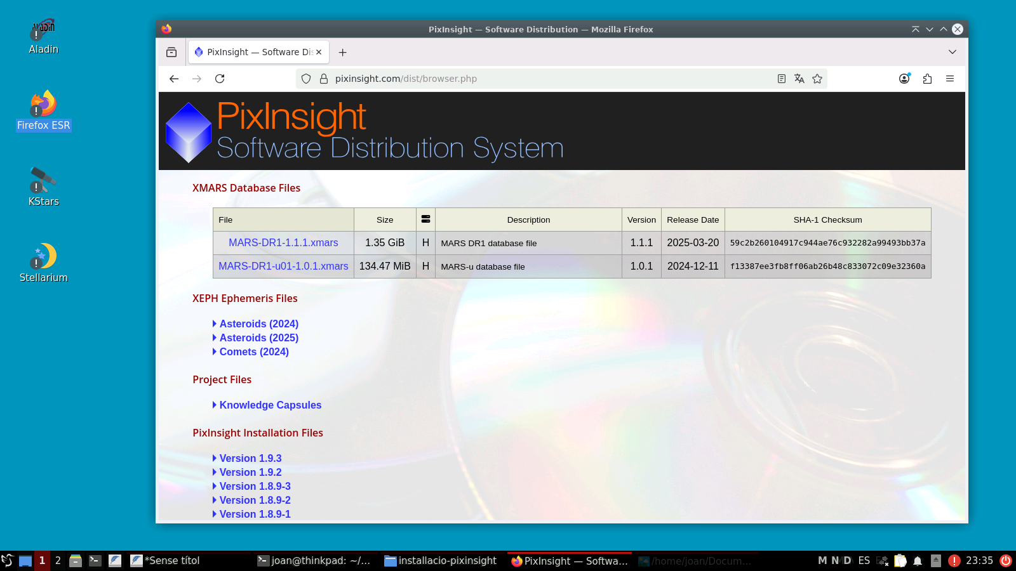
Task: Select the PixInsight Software Distribution tab
Action: click(254, 52)
